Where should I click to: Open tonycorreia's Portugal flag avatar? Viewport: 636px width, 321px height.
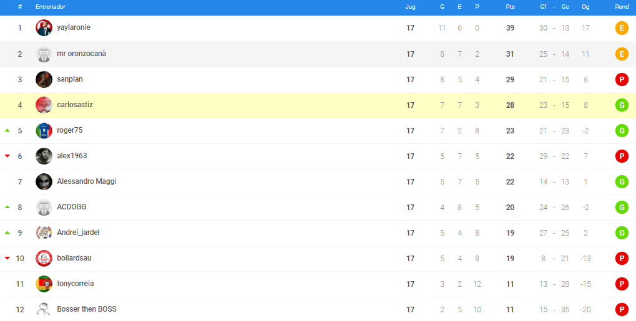(x=44, y=284)
